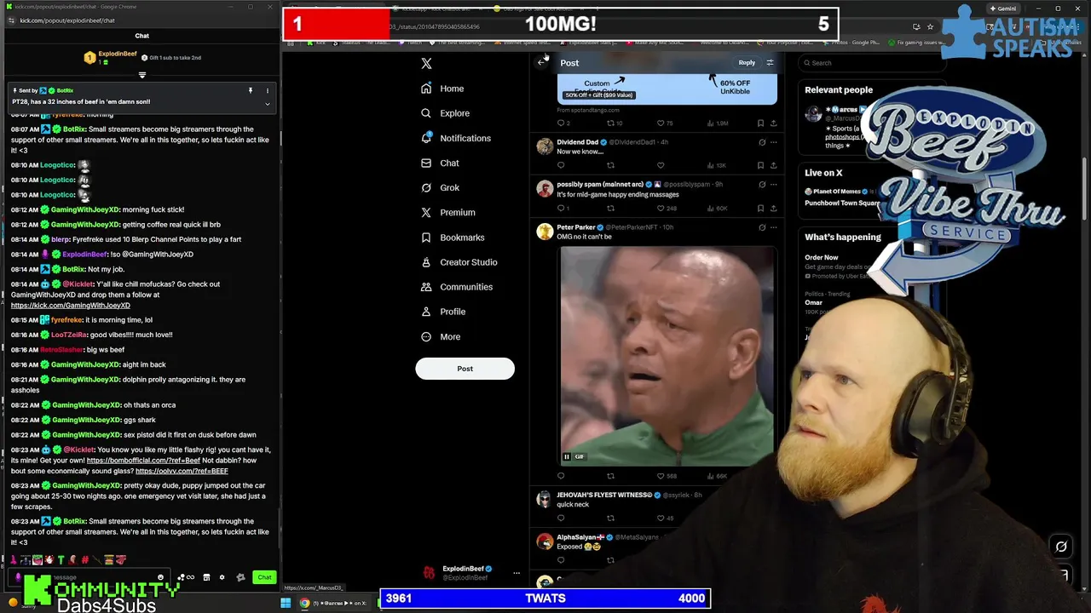The width and height of the screenshot is (1091, 613).
Task: Repost the possibly spam reply
Action: click(610, 208)
